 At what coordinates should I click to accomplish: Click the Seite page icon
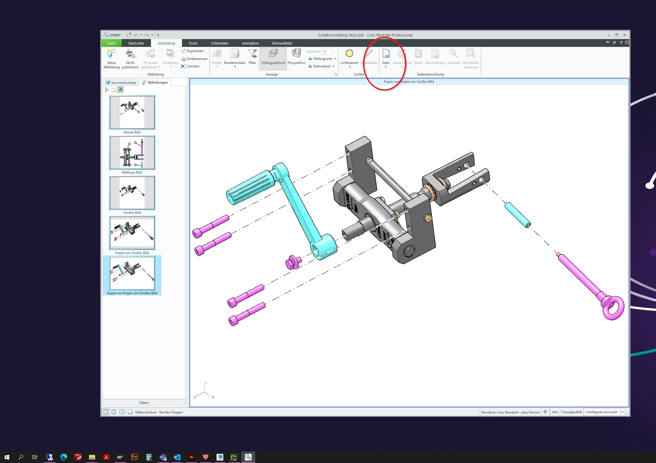[x=386, y=54]
